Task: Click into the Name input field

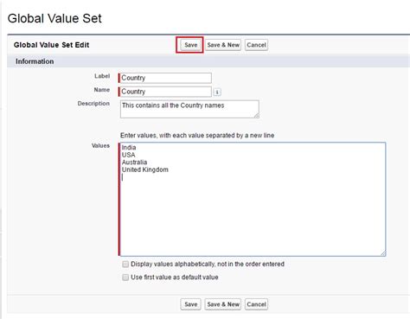Action: pyautogui.click(x=165, y=92)
